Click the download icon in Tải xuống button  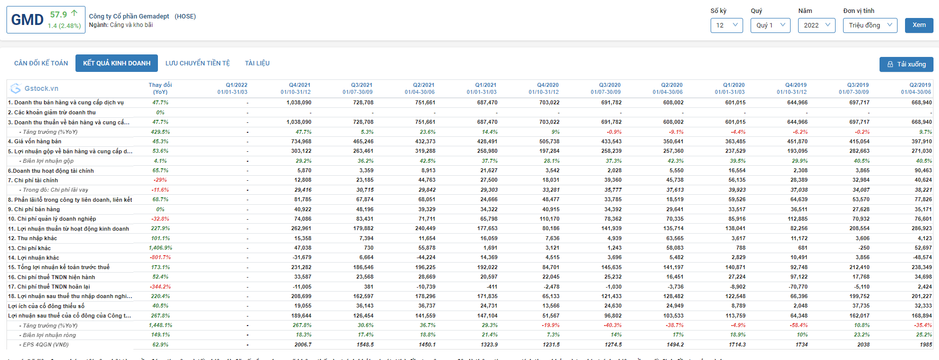[x=890, y=64]
